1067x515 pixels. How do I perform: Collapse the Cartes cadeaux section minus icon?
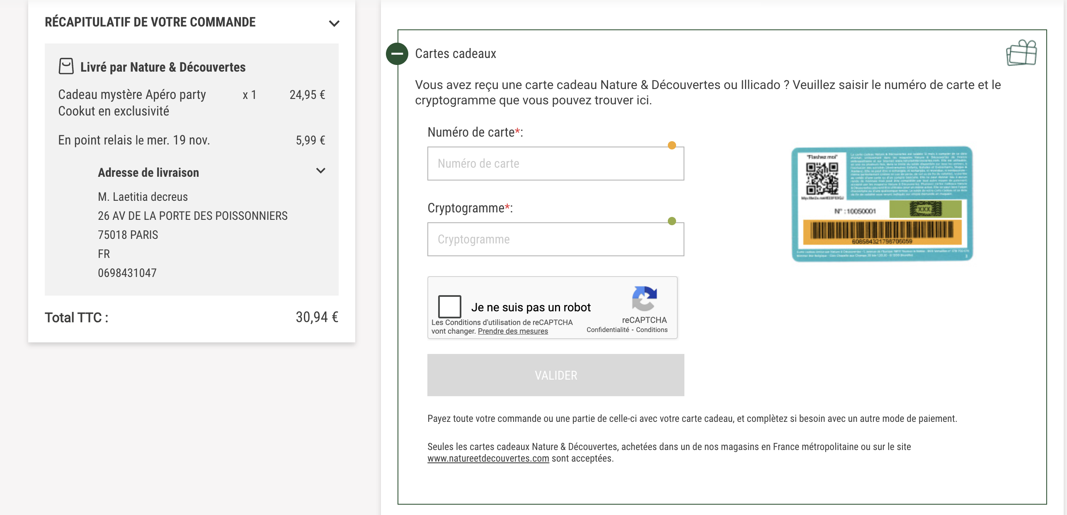pyautogui.click(x=397, y=54)
